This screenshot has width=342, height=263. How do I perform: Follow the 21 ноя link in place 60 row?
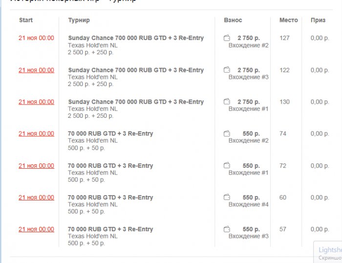36,197
